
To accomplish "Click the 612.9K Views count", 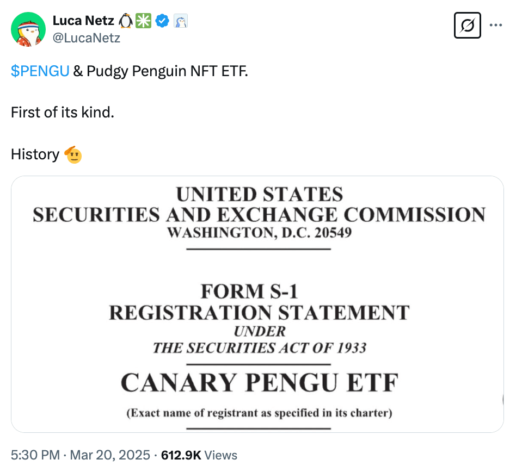I will coord(198,455).
